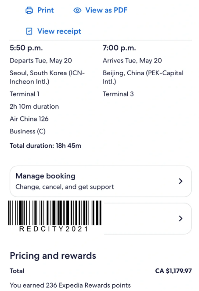The height and width of the screenshot is (291, 199).
Task: Open View as PDF link
Action: pyautogui.click(x=106, y=10)
